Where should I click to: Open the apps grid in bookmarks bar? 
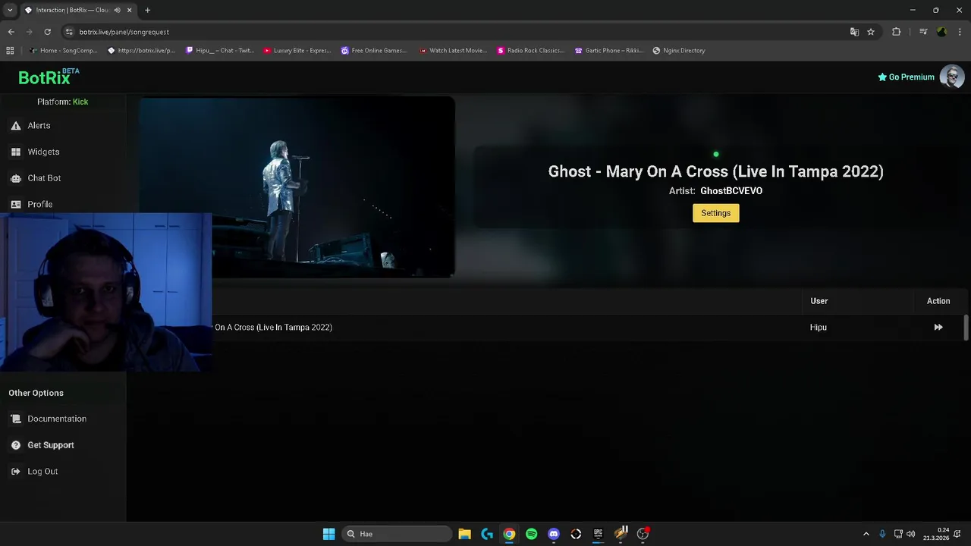pyautogui.click(x=10, y=51)
